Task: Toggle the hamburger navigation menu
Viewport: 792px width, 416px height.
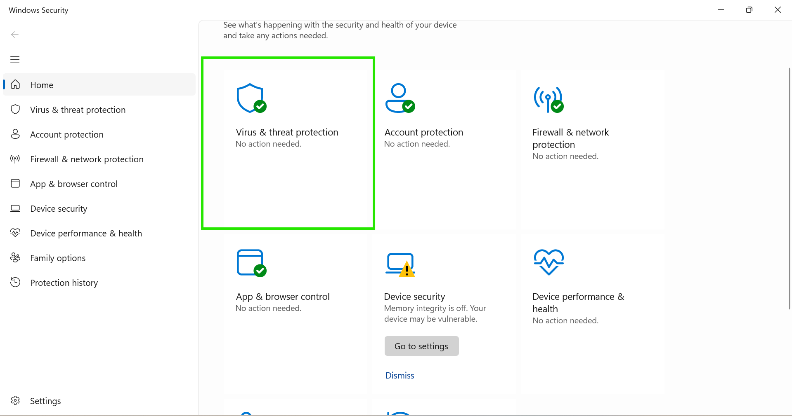Action: point(15,59)
